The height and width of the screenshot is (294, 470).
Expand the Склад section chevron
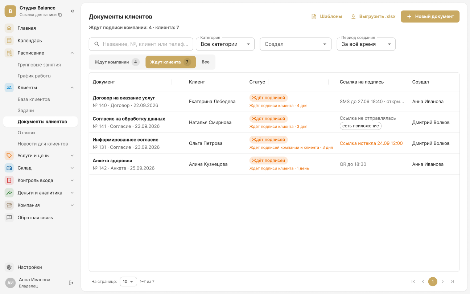click(x=72, y=168)
